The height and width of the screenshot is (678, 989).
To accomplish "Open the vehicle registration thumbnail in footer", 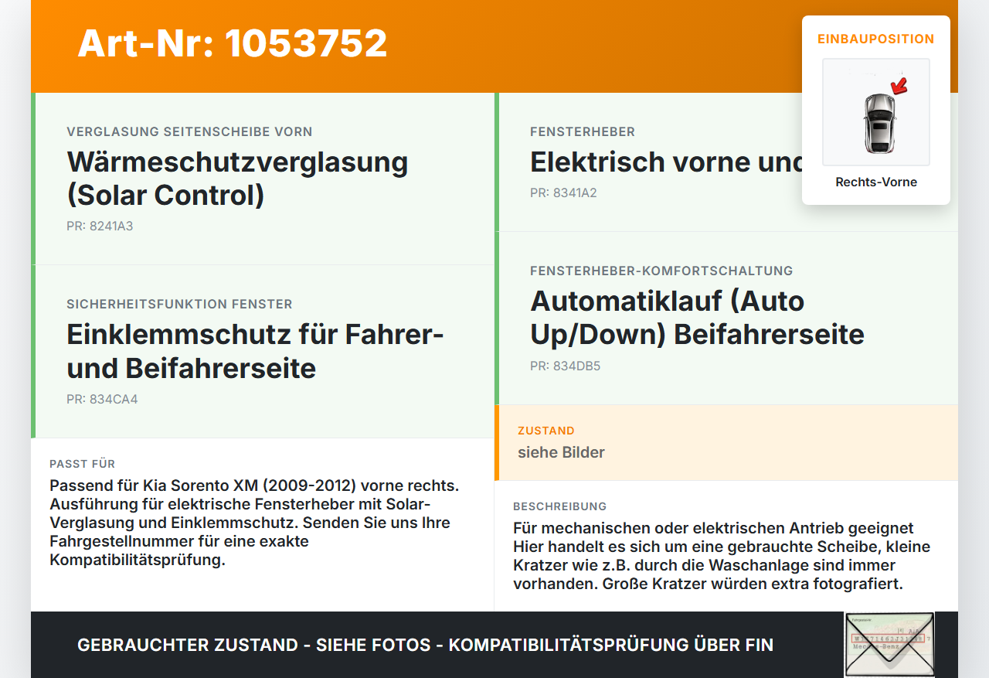I will click(x=889, y=645).
